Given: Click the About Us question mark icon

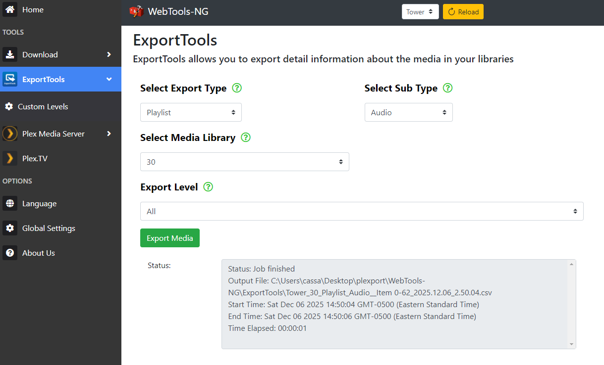Looking at the screenshot, I should 10,253.
